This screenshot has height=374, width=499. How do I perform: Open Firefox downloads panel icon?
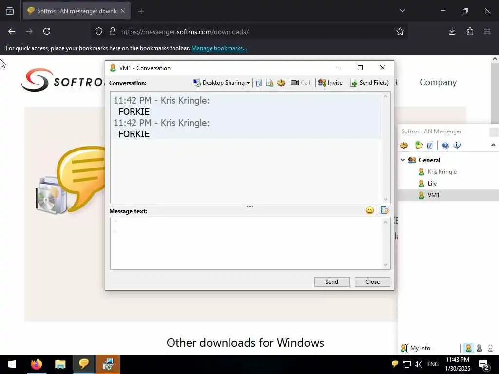point(452,31)
